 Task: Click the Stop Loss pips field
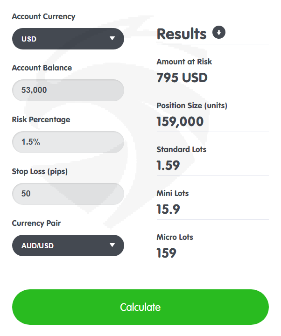68,194
